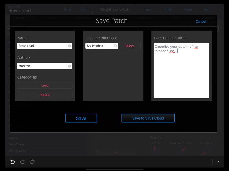
Task: Tap the copy/paste clipboard icon
Action: [x=32, y=162]
